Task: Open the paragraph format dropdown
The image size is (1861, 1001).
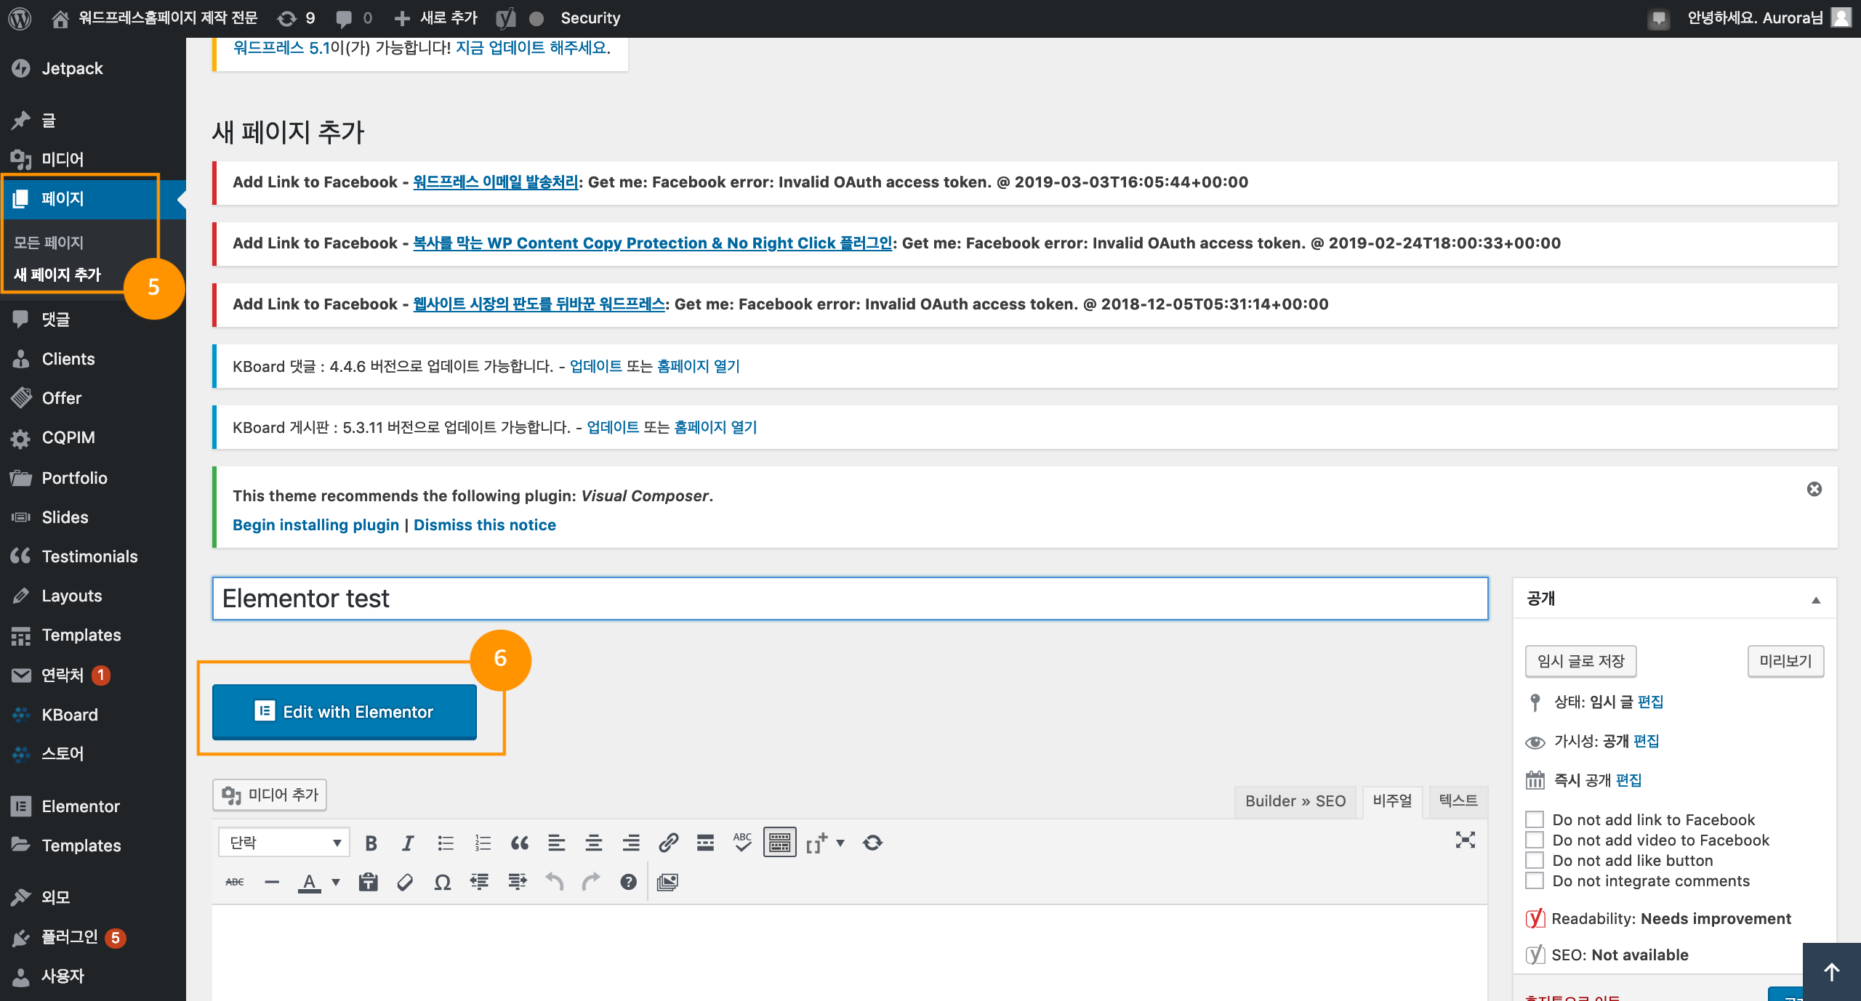Action: 284,843
